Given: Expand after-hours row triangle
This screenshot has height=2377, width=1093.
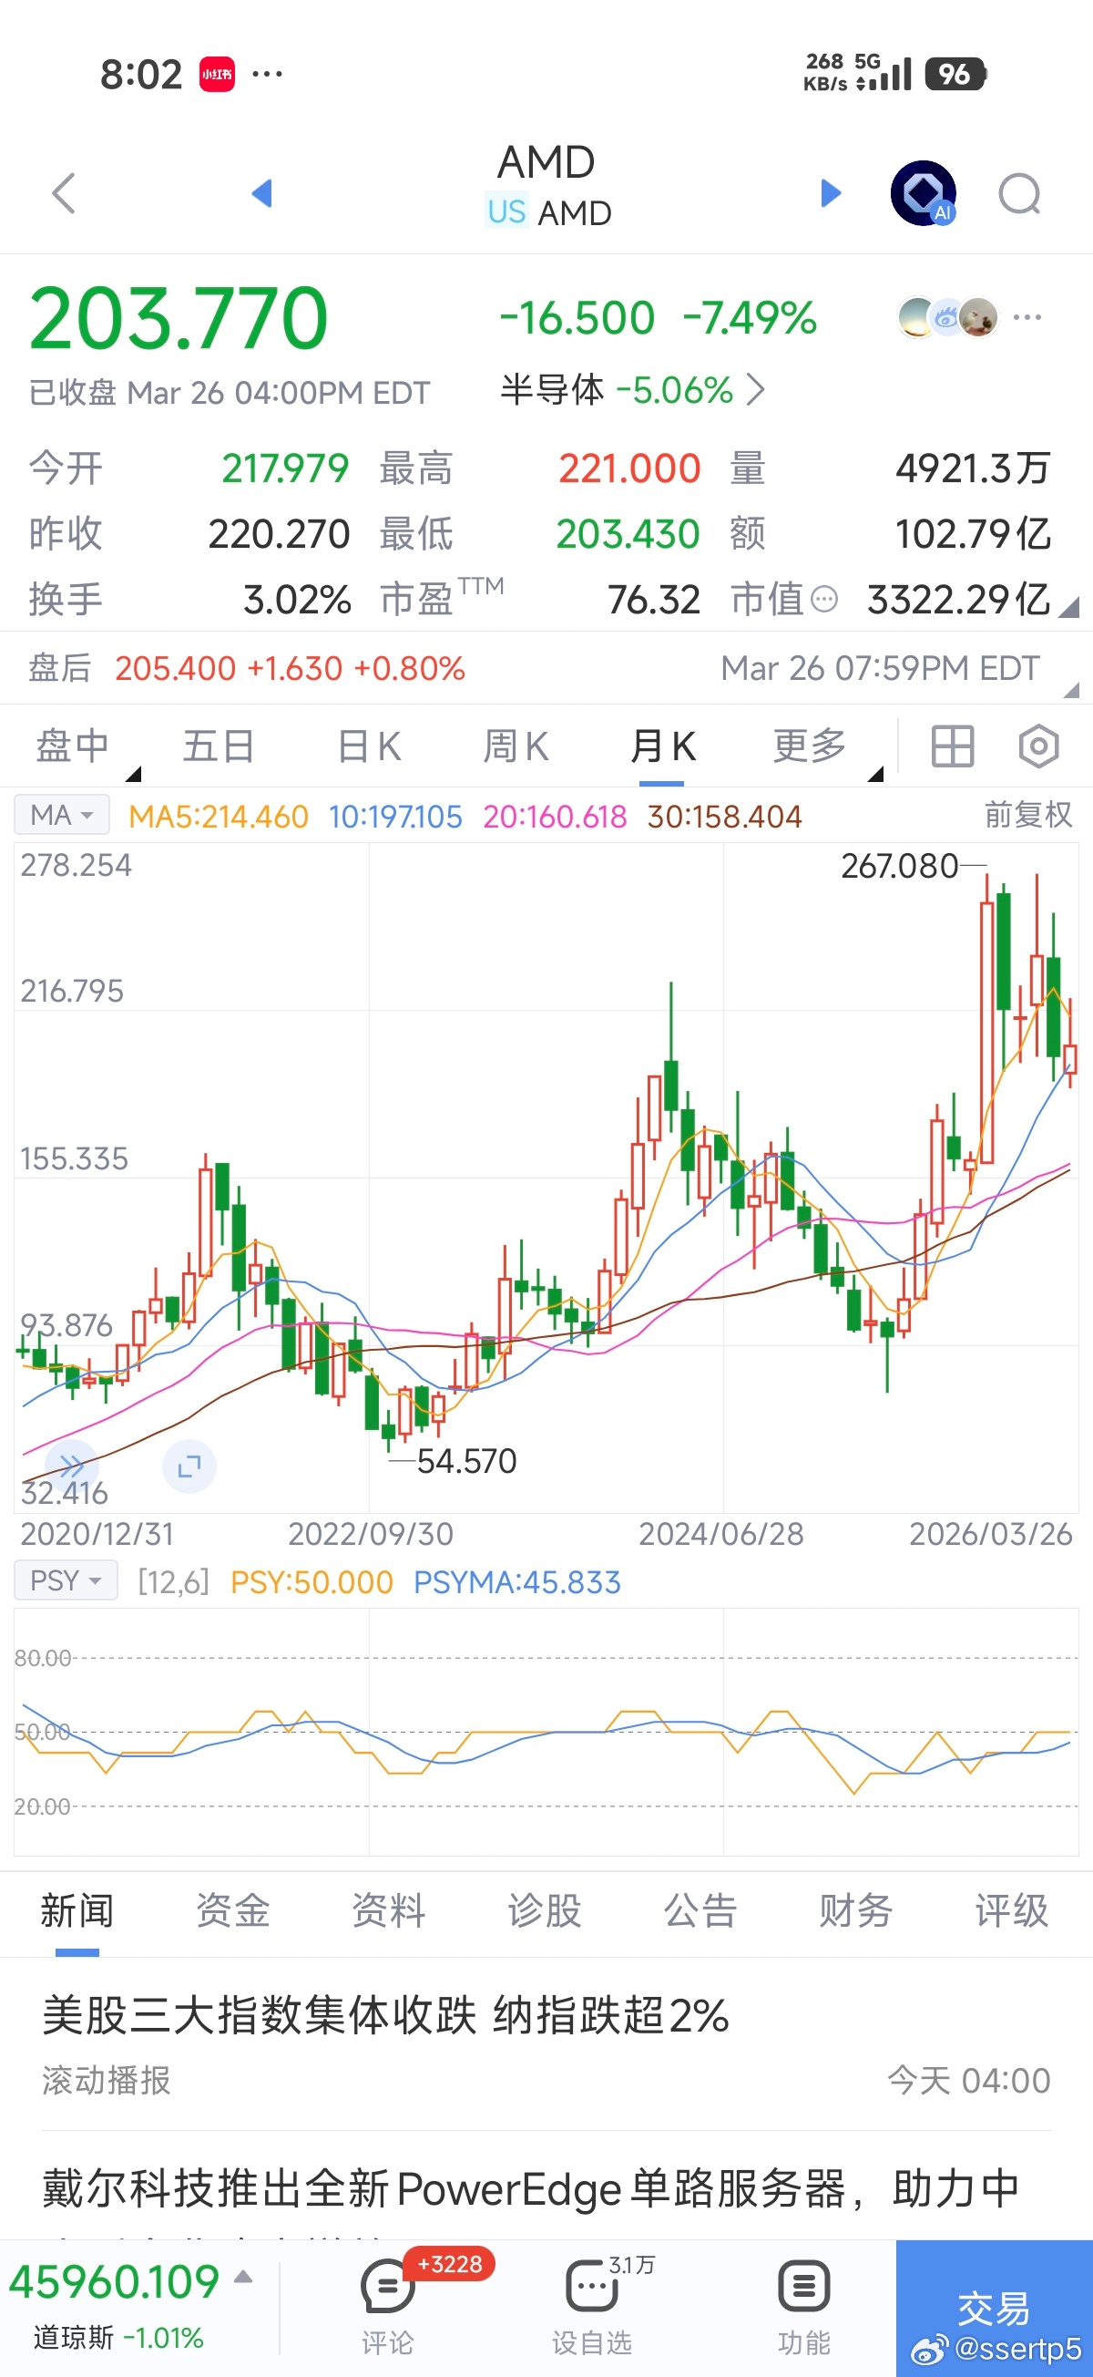Looking at the screenshot, I should coord(1071,690).
